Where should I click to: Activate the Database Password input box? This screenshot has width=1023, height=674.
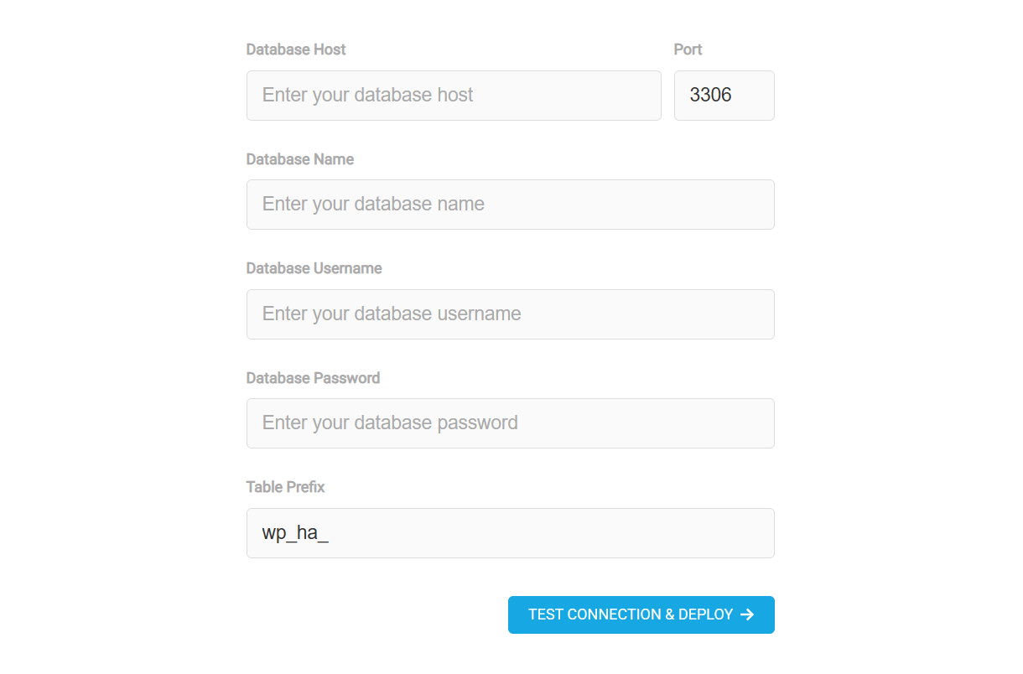pyautogui.click(x=510, y=423)
